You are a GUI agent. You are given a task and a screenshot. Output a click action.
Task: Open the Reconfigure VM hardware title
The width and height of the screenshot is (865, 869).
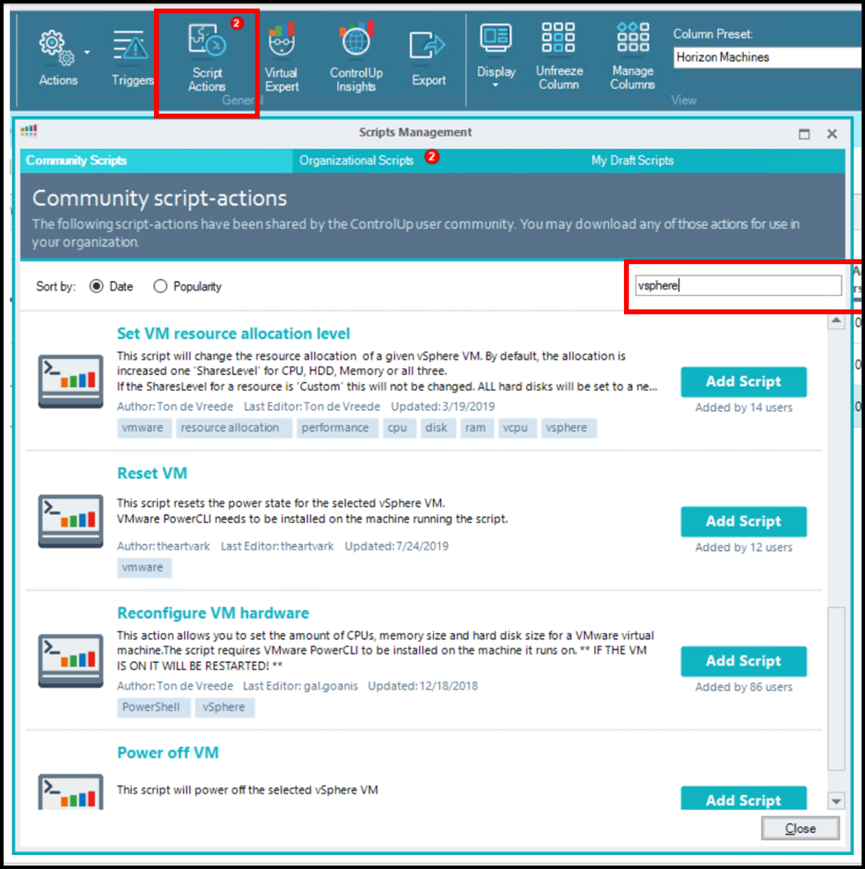pos(213,613)
